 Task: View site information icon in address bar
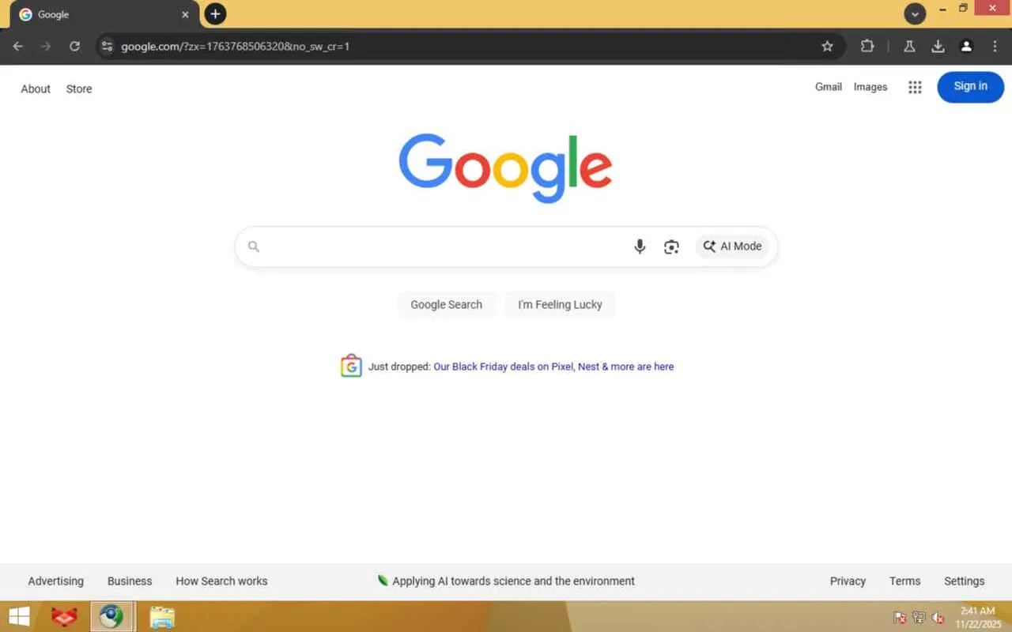108,47
